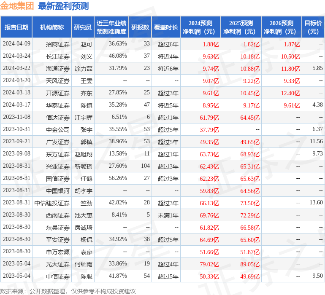Viewport: 325px width, 295px height.
Task: Click researcher name 袁豪
Action: pyautogui.click(x=86, y=252)
